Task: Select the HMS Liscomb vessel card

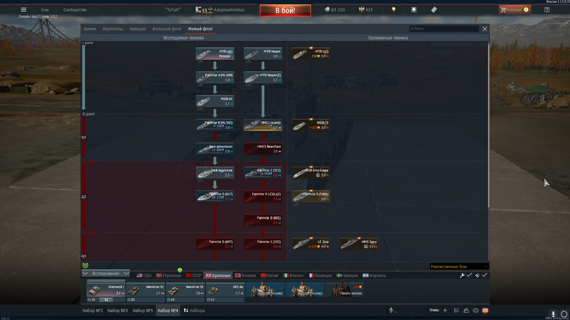Action: 263,125
